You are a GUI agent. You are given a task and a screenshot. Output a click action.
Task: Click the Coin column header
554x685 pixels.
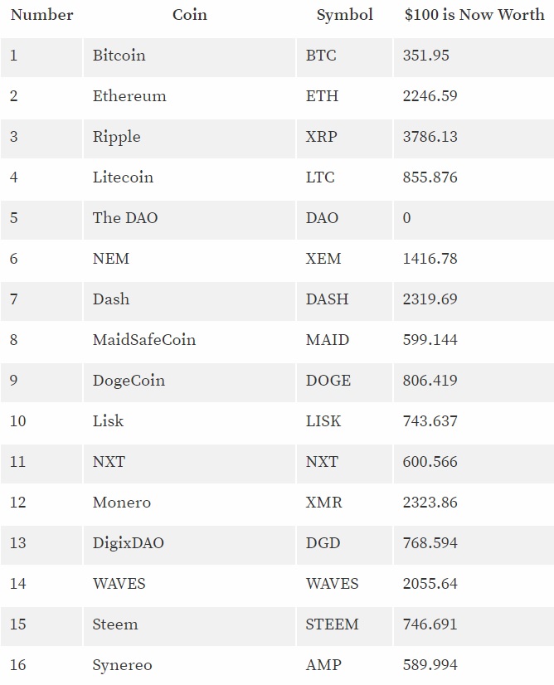coord(190,15)
